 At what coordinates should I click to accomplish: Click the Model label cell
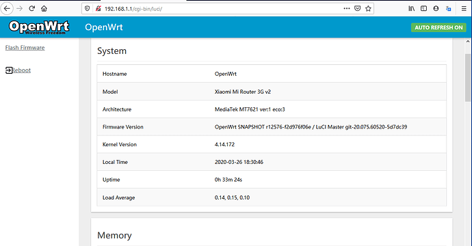pyautogui.click(x=110, y=92)
